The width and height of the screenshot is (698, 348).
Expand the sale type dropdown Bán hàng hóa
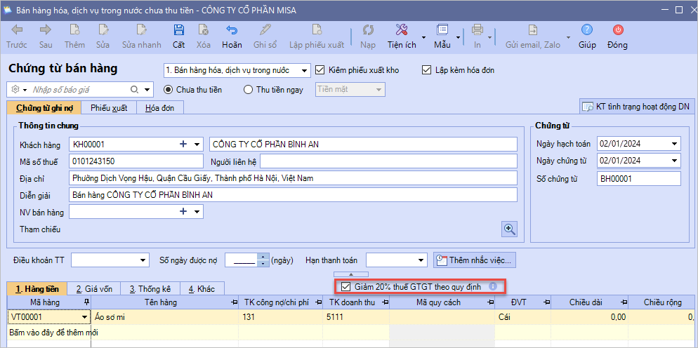[x=303, y=70]
